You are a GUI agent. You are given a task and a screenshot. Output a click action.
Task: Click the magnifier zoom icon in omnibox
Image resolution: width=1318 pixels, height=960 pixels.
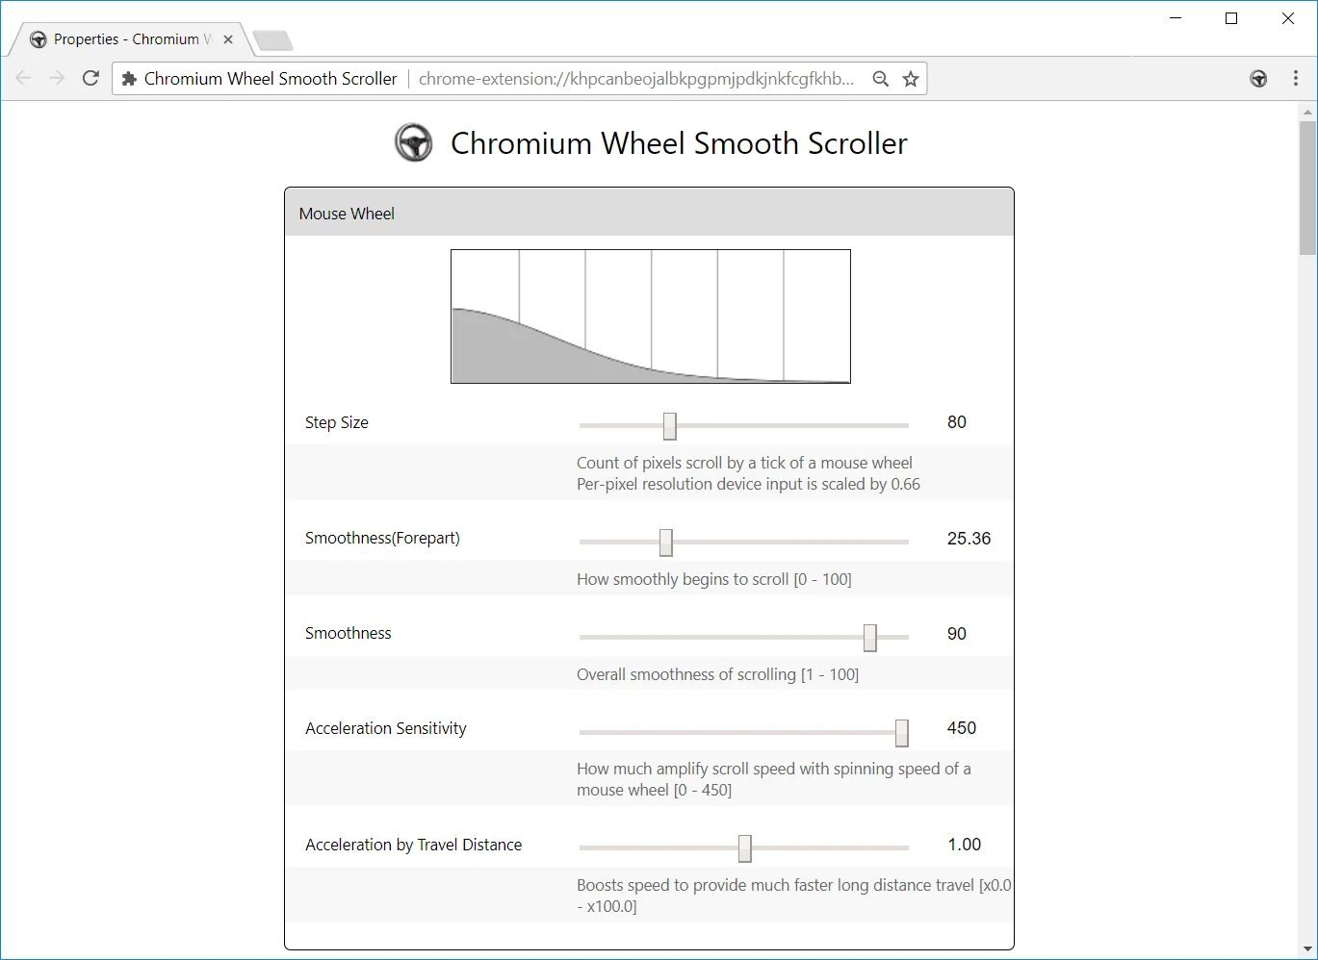(880, 78)
